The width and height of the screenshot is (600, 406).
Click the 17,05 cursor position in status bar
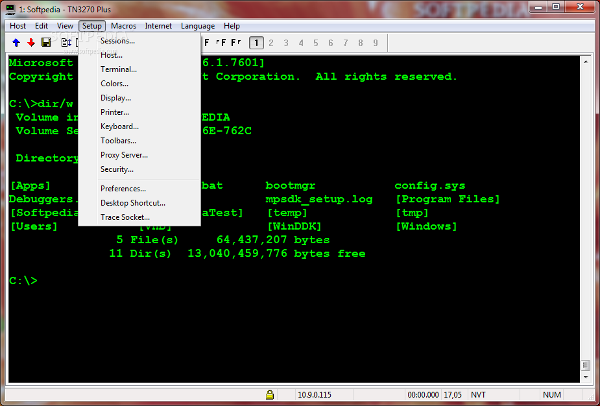tap(453, 394)
